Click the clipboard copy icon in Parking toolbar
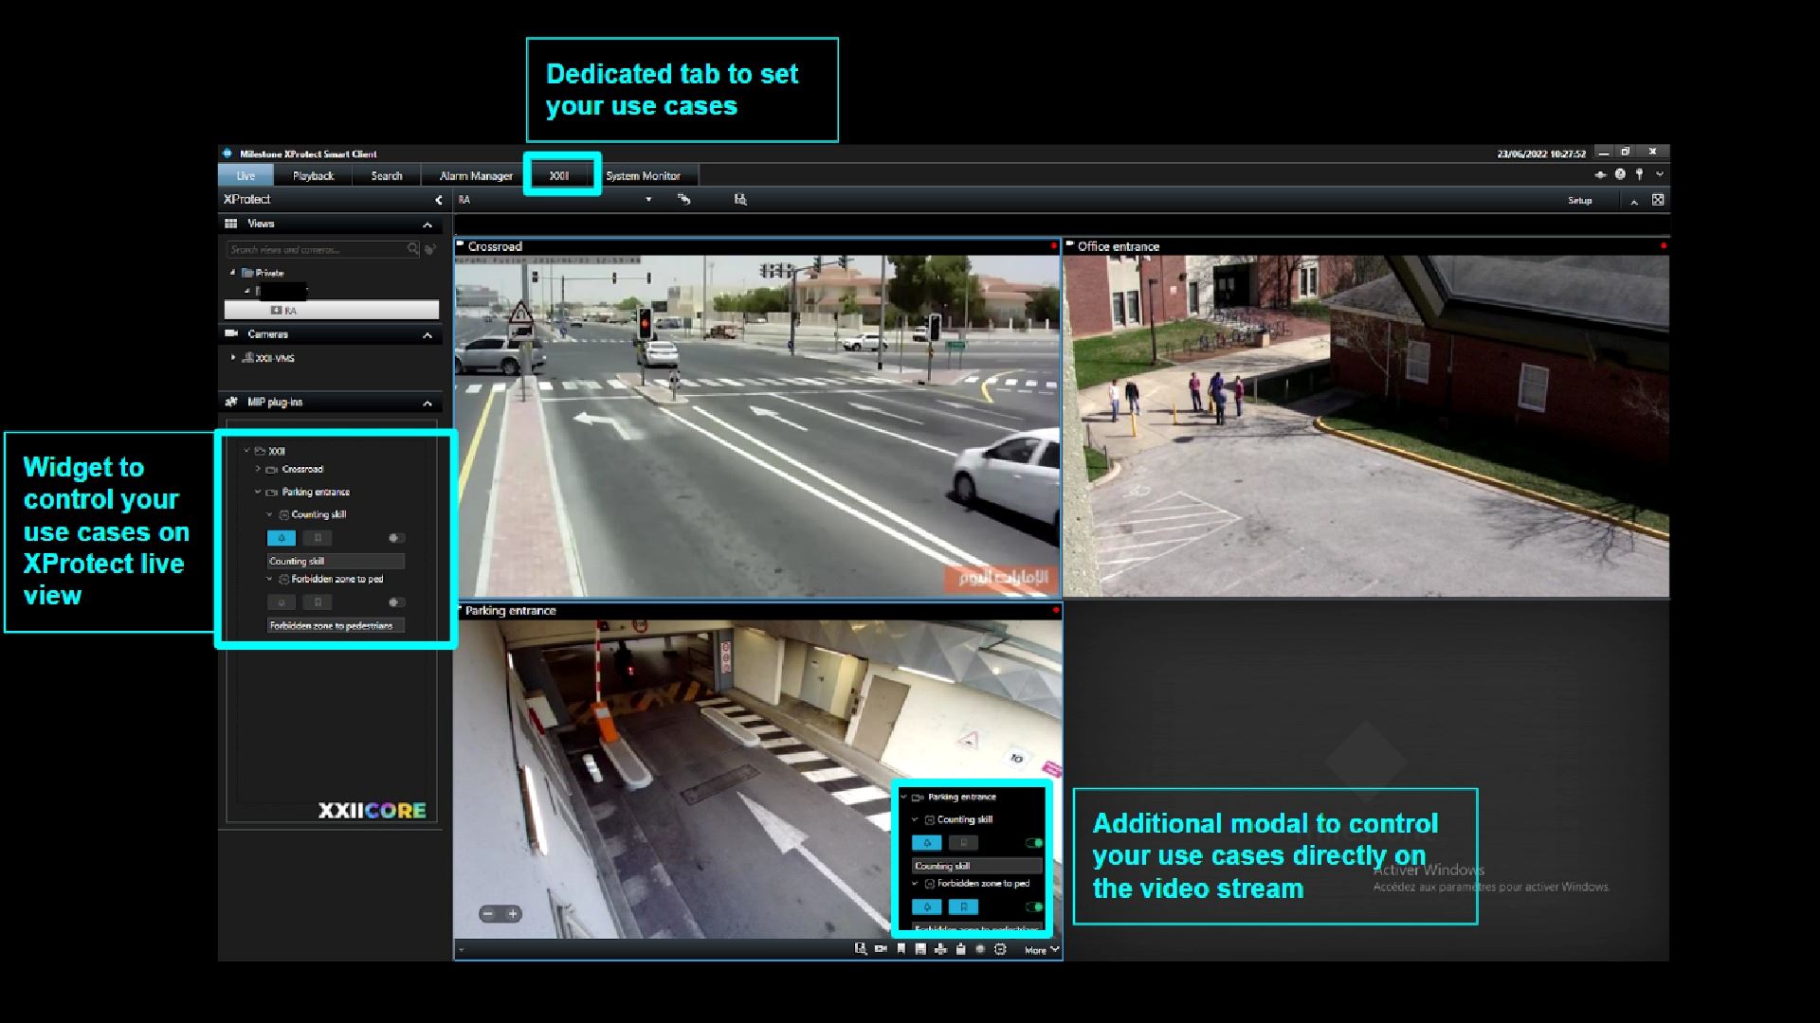The height and width of the screenshot is (1023, 1820). point(960,949)
